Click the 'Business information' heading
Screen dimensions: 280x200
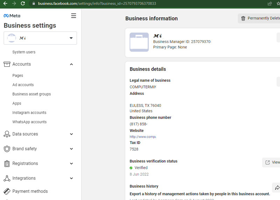[152, 19]
